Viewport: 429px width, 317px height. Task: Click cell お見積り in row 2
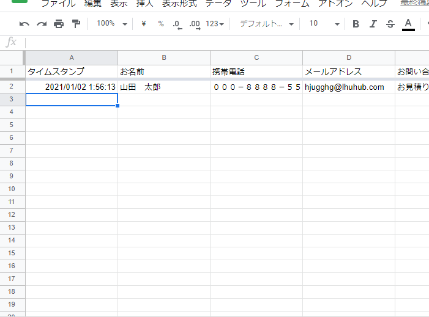point(412,87)
